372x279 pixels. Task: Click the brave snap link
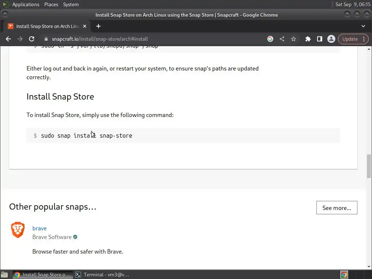coord(39,228)
